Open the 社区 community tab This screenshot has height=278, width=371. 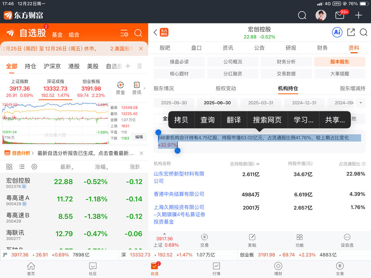pyautogui.click(x=93, y=269)
